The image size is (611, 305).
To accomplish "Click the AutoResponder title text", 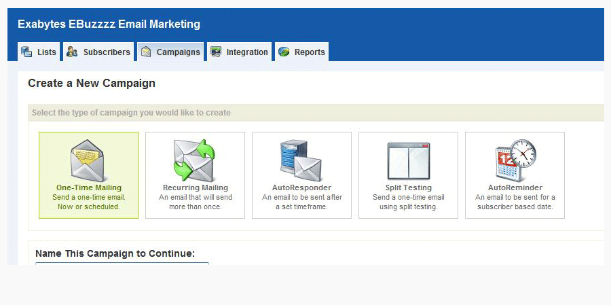I will [x=301, y=187].
